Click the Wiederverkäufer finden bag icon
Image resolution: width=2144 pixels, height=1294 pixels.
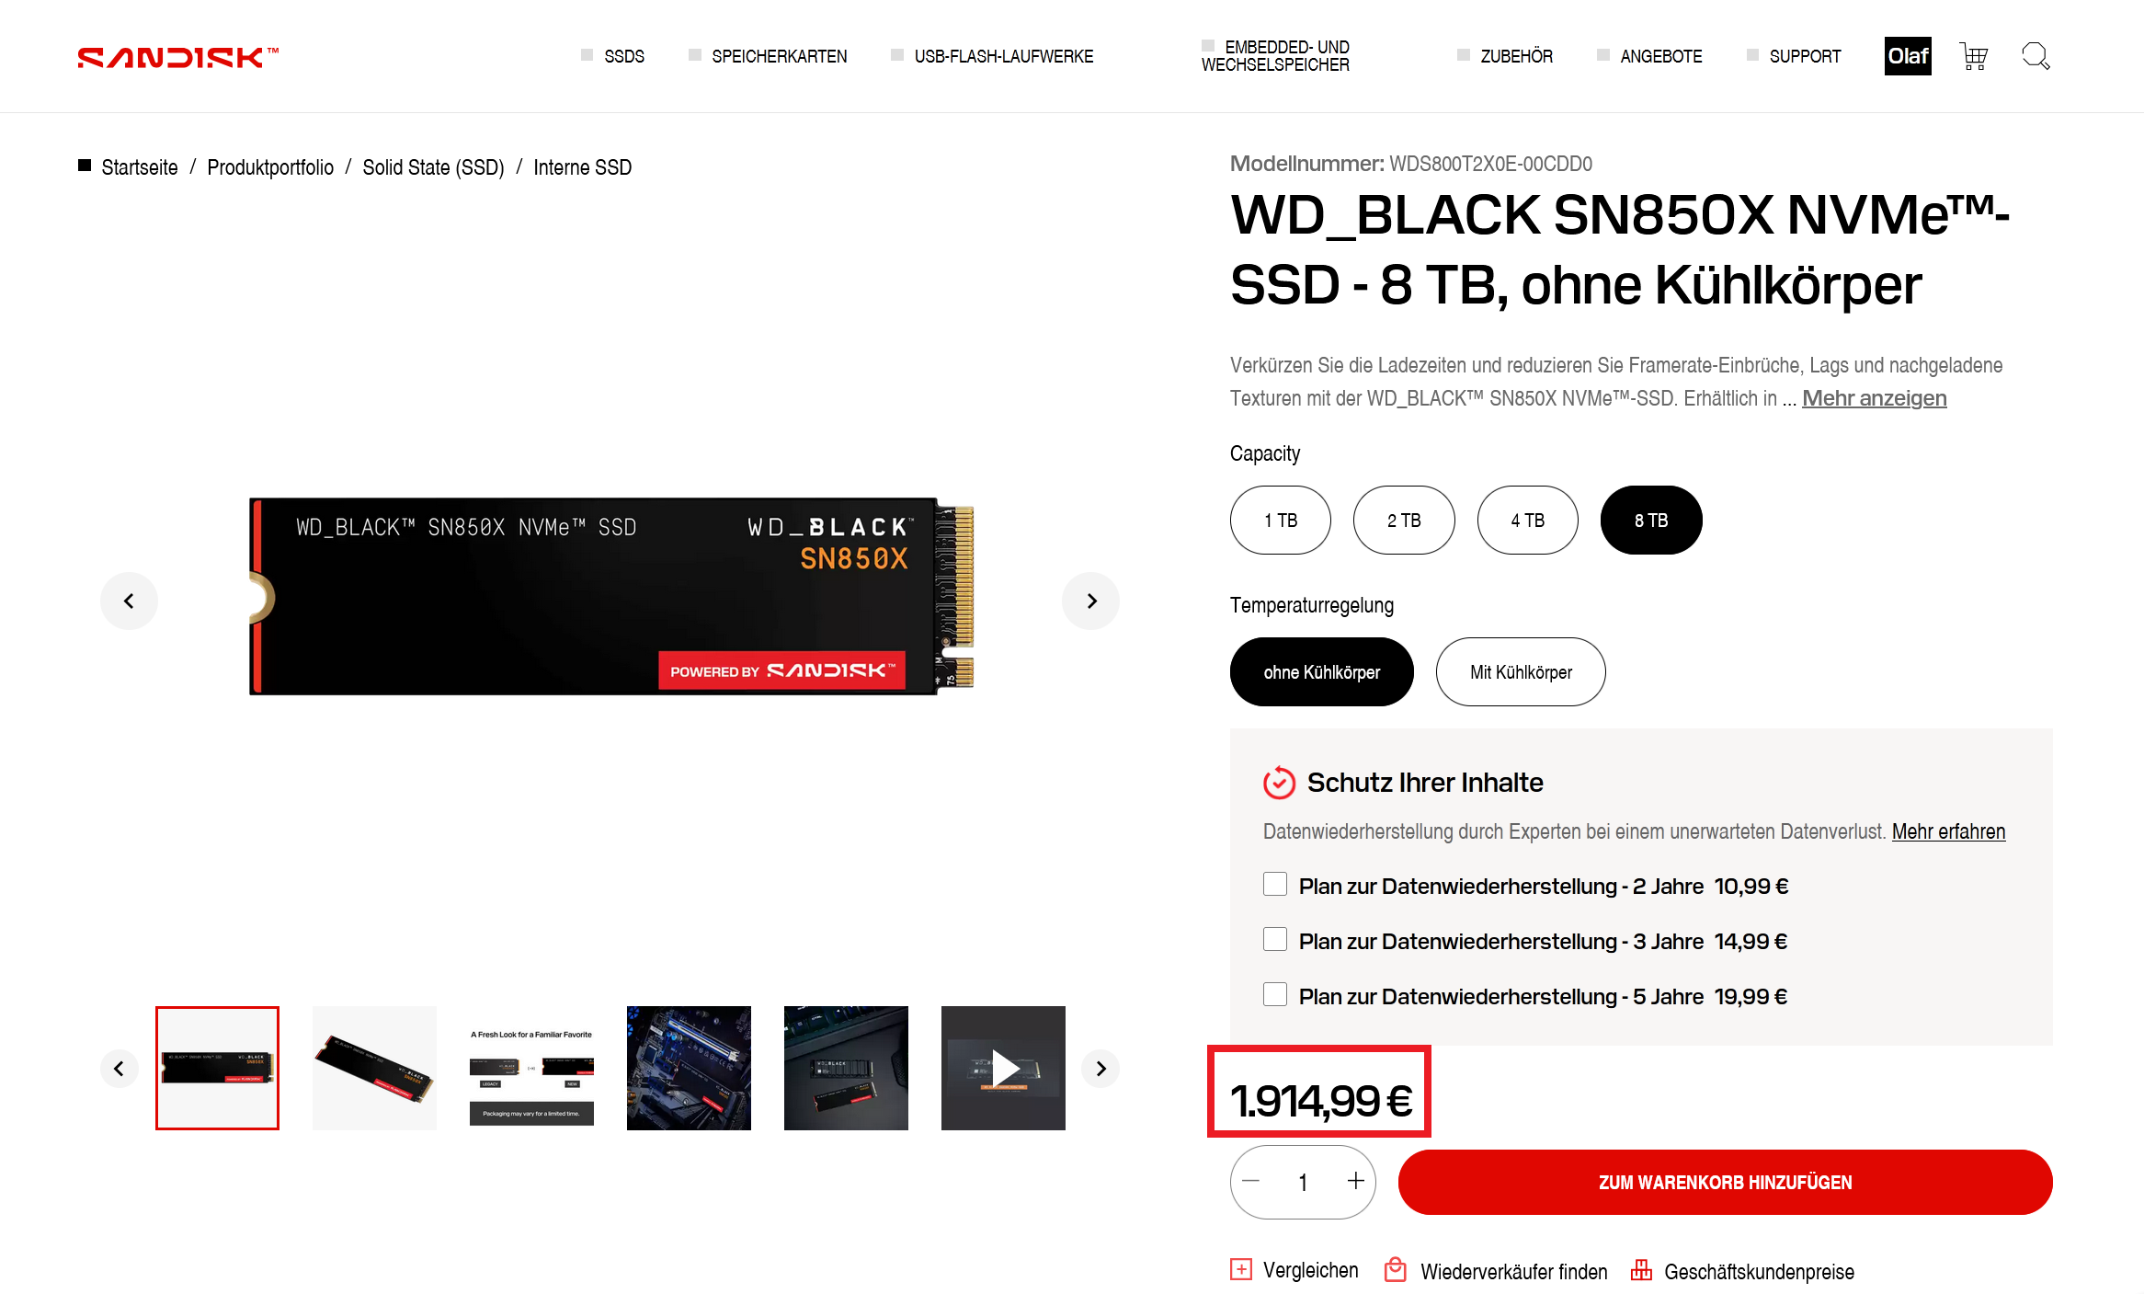(x=1396, y=1270)
